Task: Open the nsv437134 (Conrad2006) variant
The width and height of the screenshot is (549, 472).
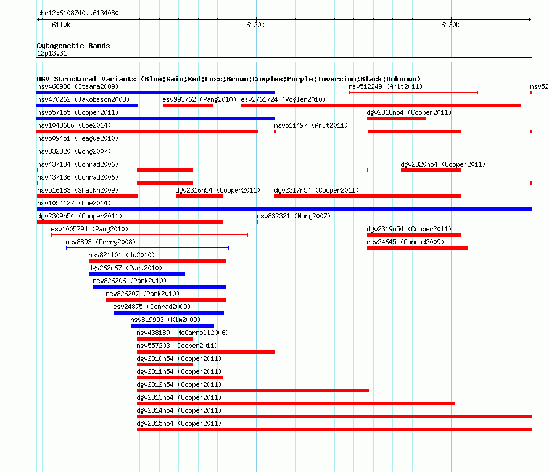Action: click(x=78, y=164)
